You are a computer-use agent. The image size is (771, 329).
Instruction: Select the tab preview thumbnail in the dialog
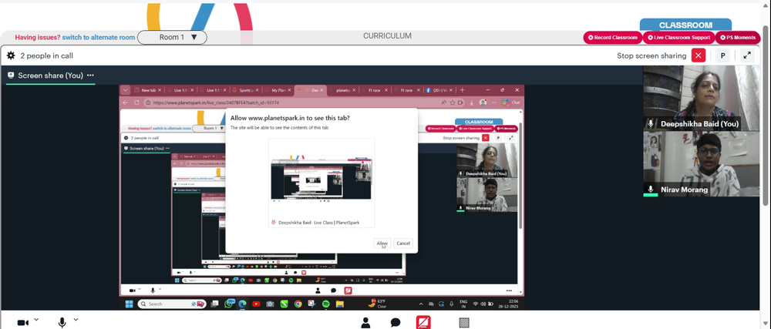pyautogui.click(x=322, y=183)
